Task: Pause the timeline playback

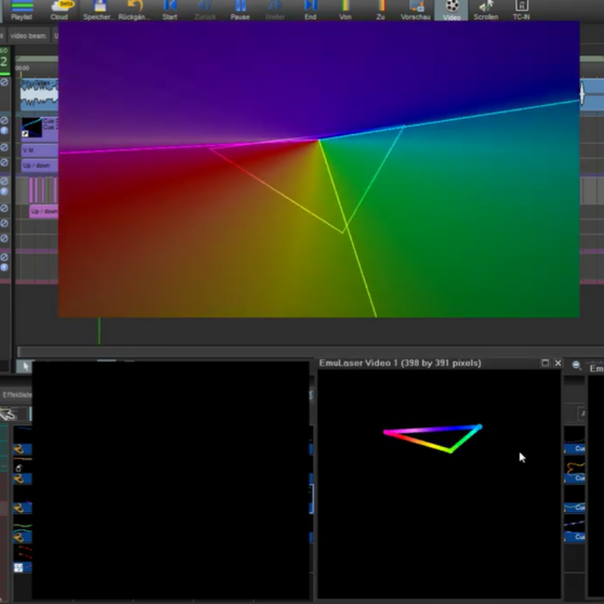Action: pos(239,10)
